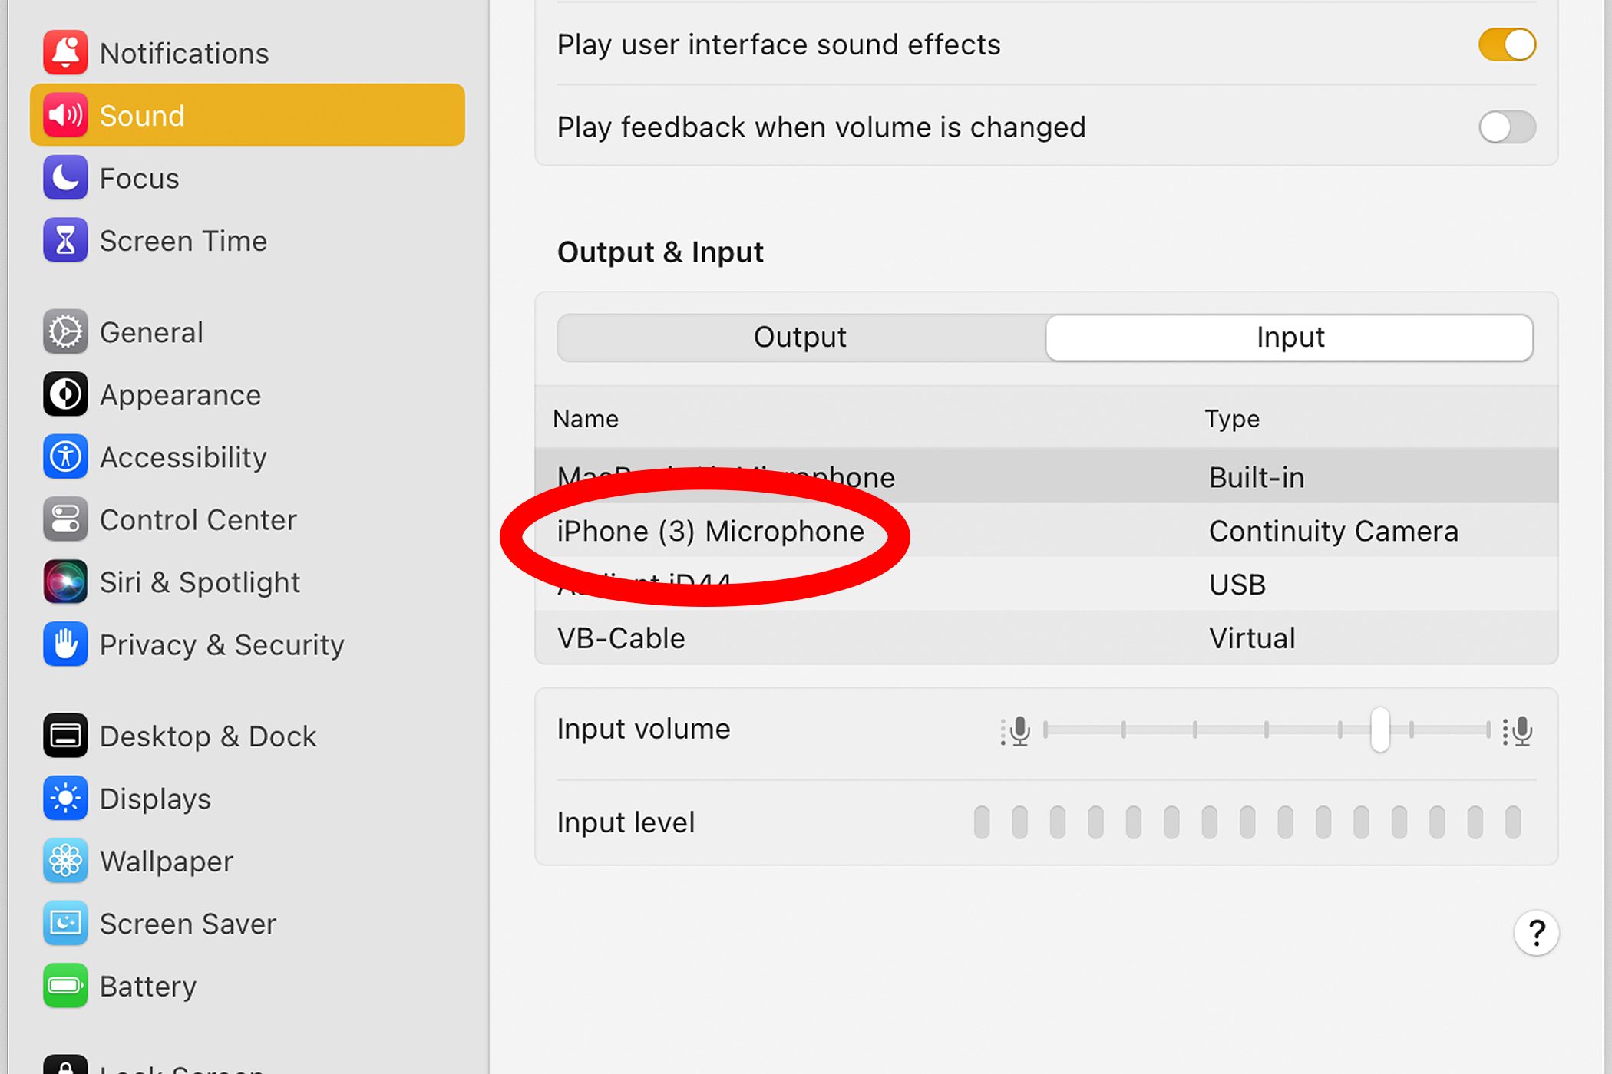Disable user interface sound effects toggle
Viewport: 1612px width, 1074px height.
1507,44
